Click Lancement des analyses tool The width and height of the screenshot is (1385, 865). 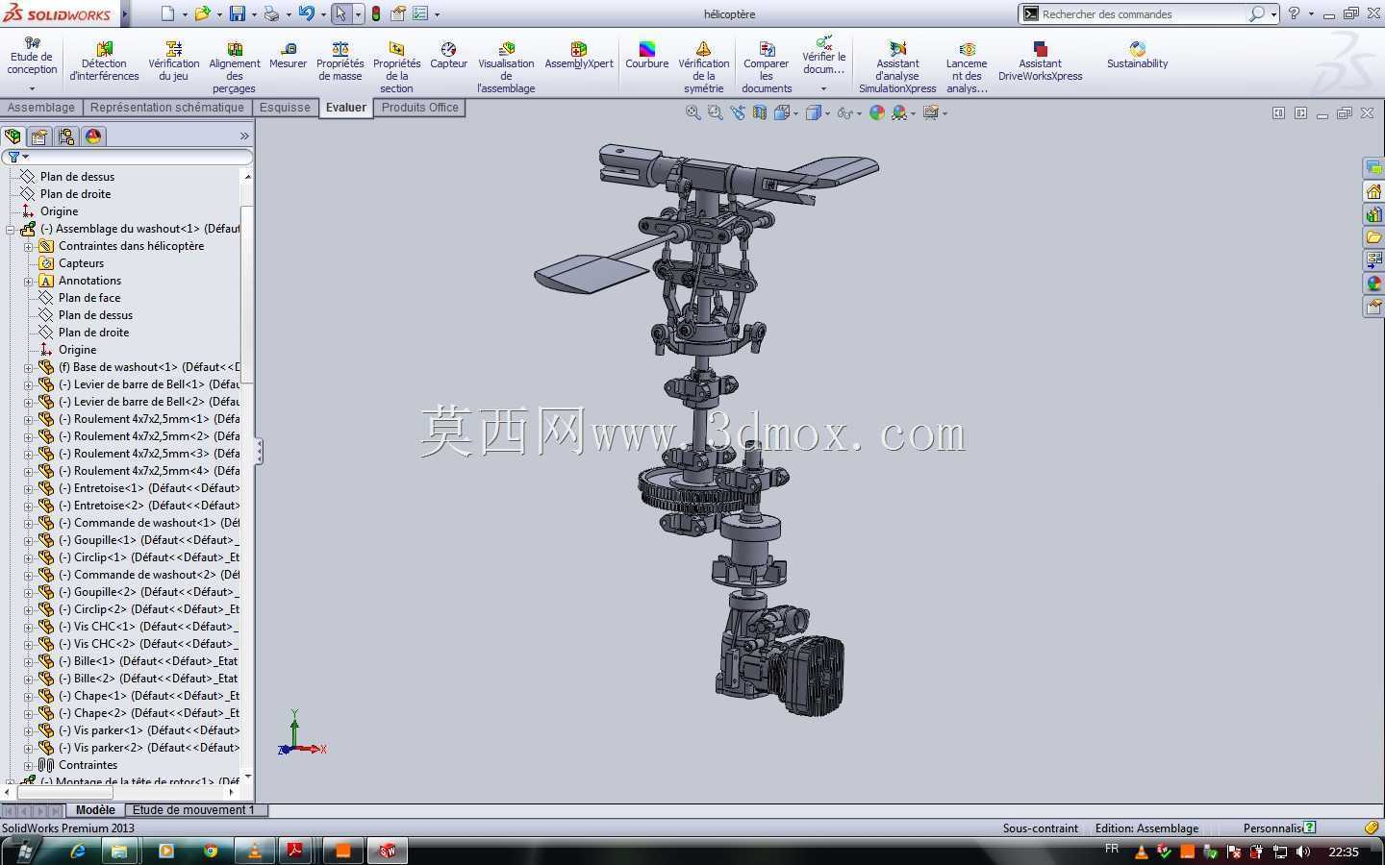coord(967,67)
